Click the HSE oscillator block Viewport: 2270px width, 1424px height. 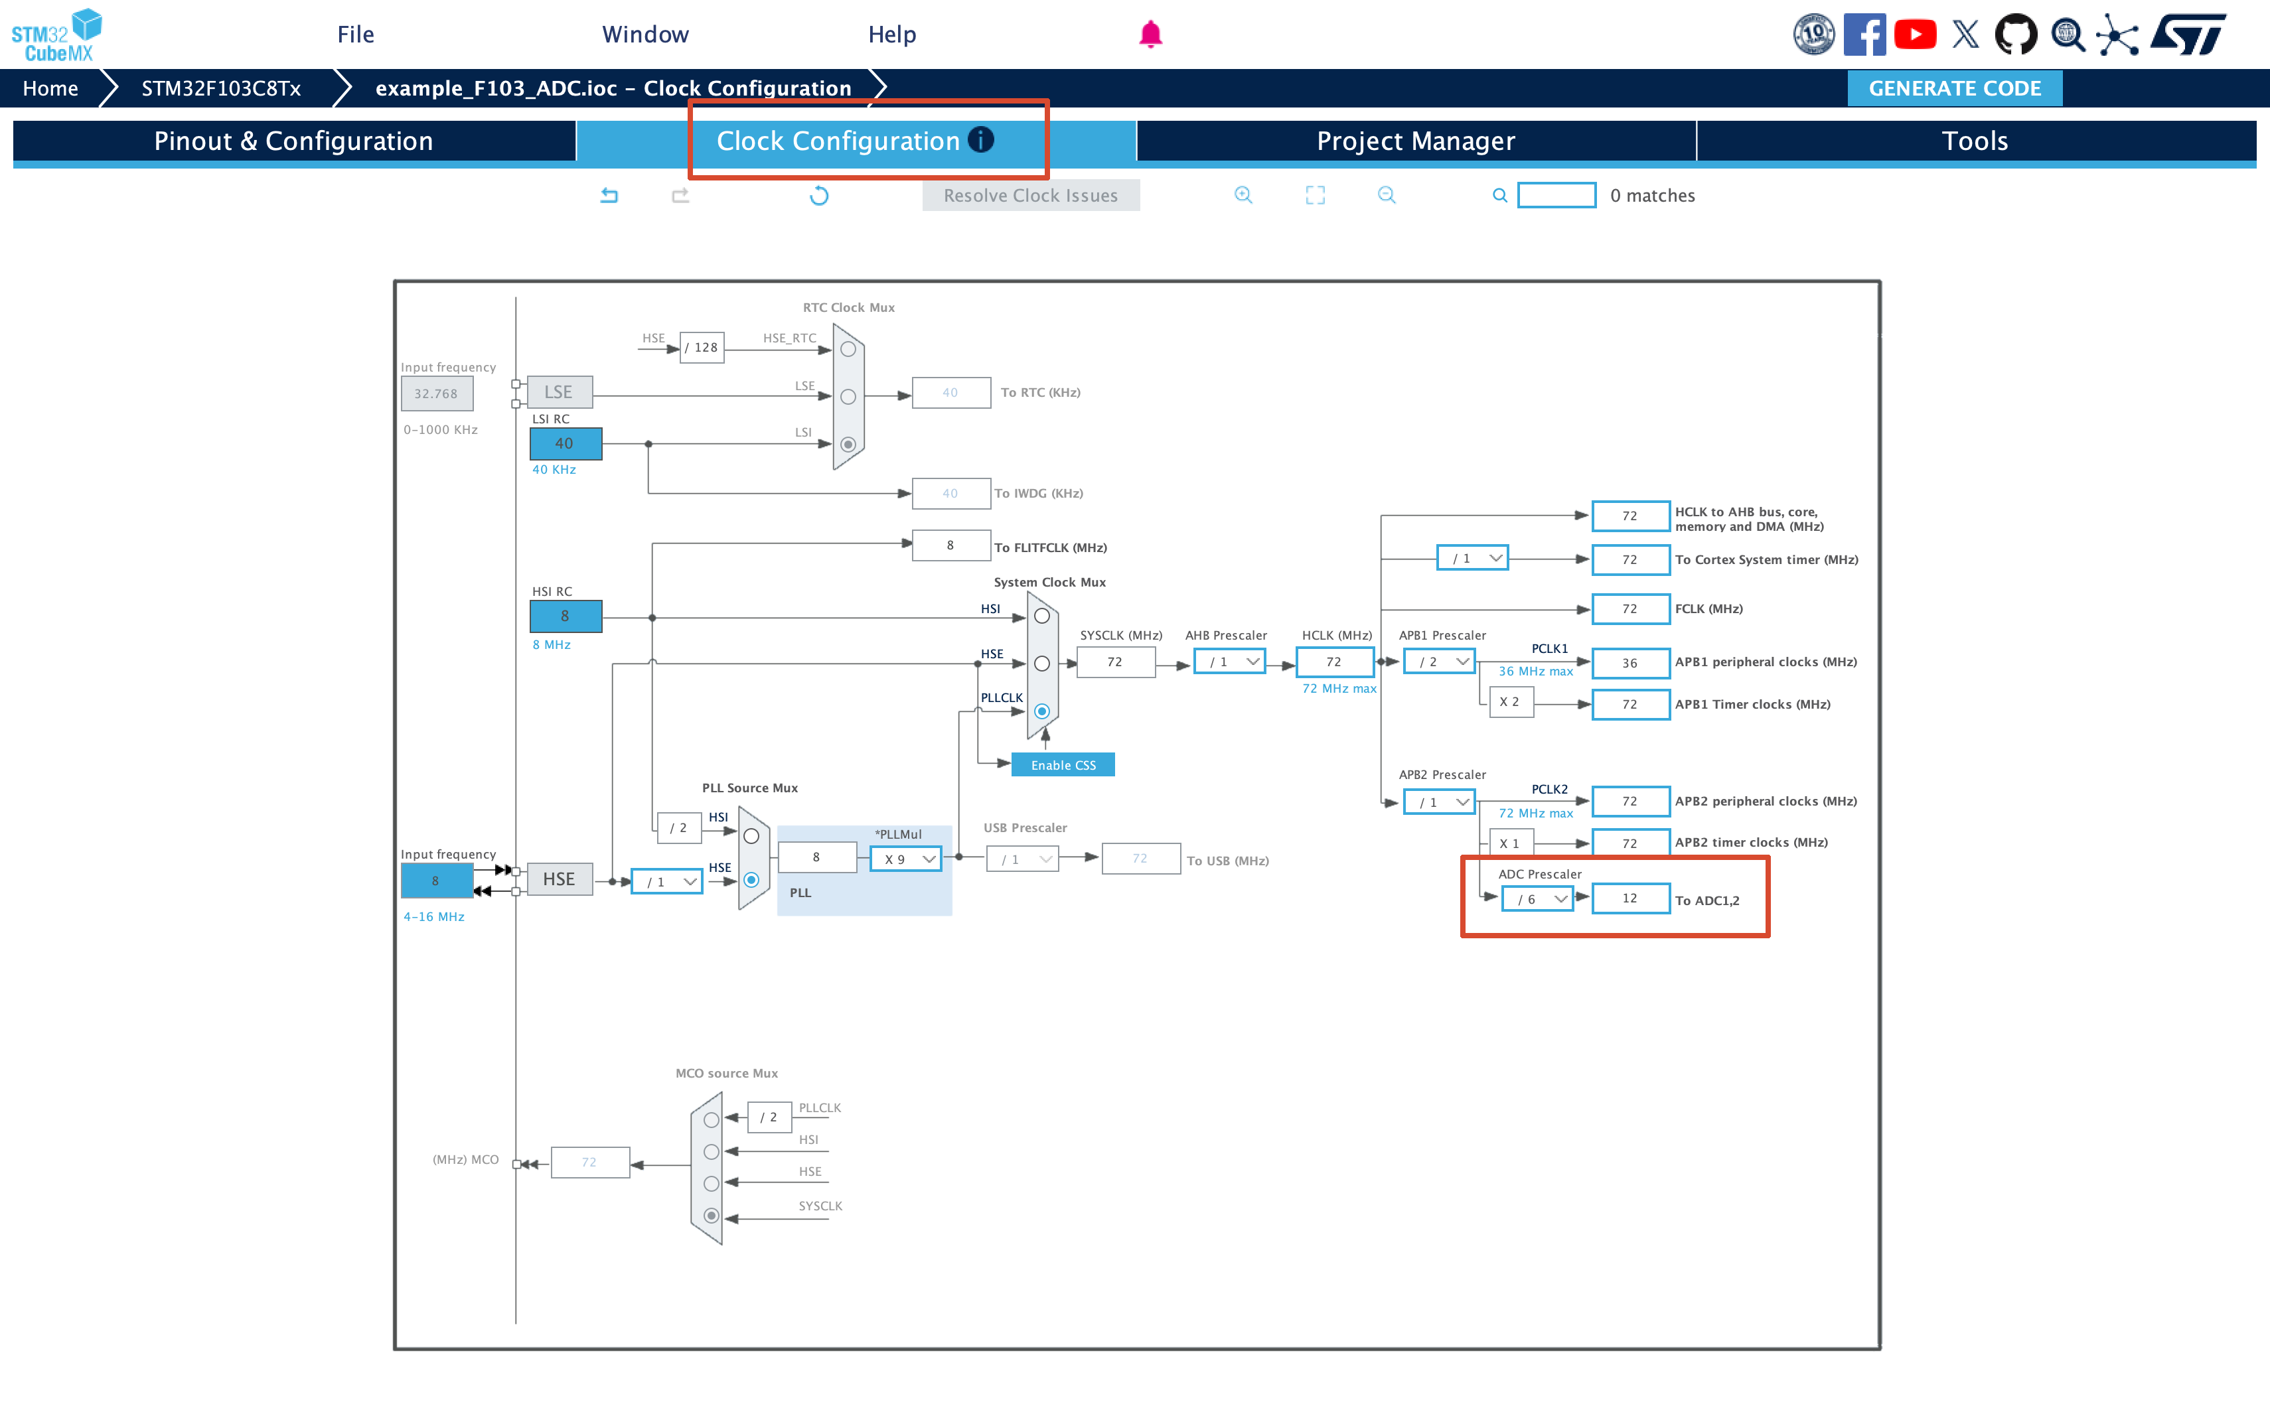click(x=560, y=880)
